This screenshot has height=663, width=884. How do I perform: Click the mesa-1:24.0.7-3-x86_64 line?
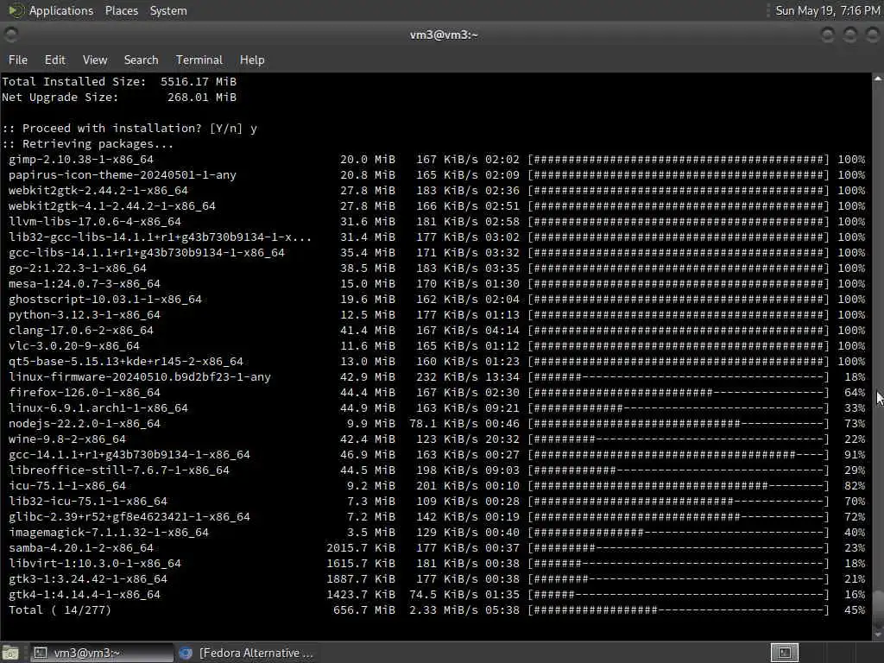coord(436,284)
